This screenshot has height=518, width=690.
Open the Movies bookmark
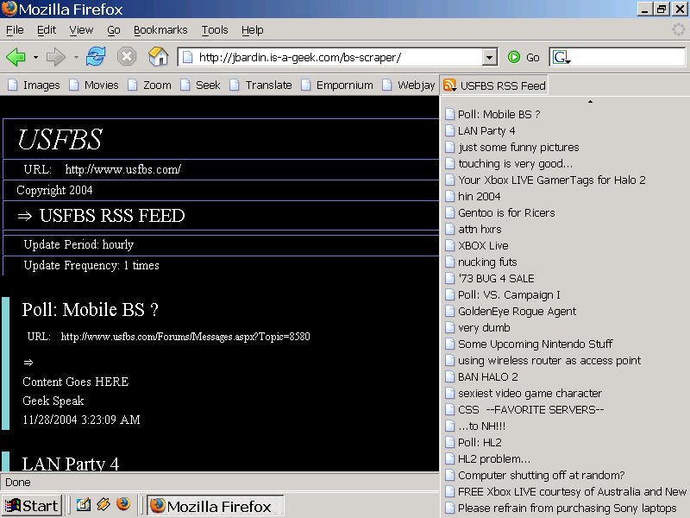94,85
